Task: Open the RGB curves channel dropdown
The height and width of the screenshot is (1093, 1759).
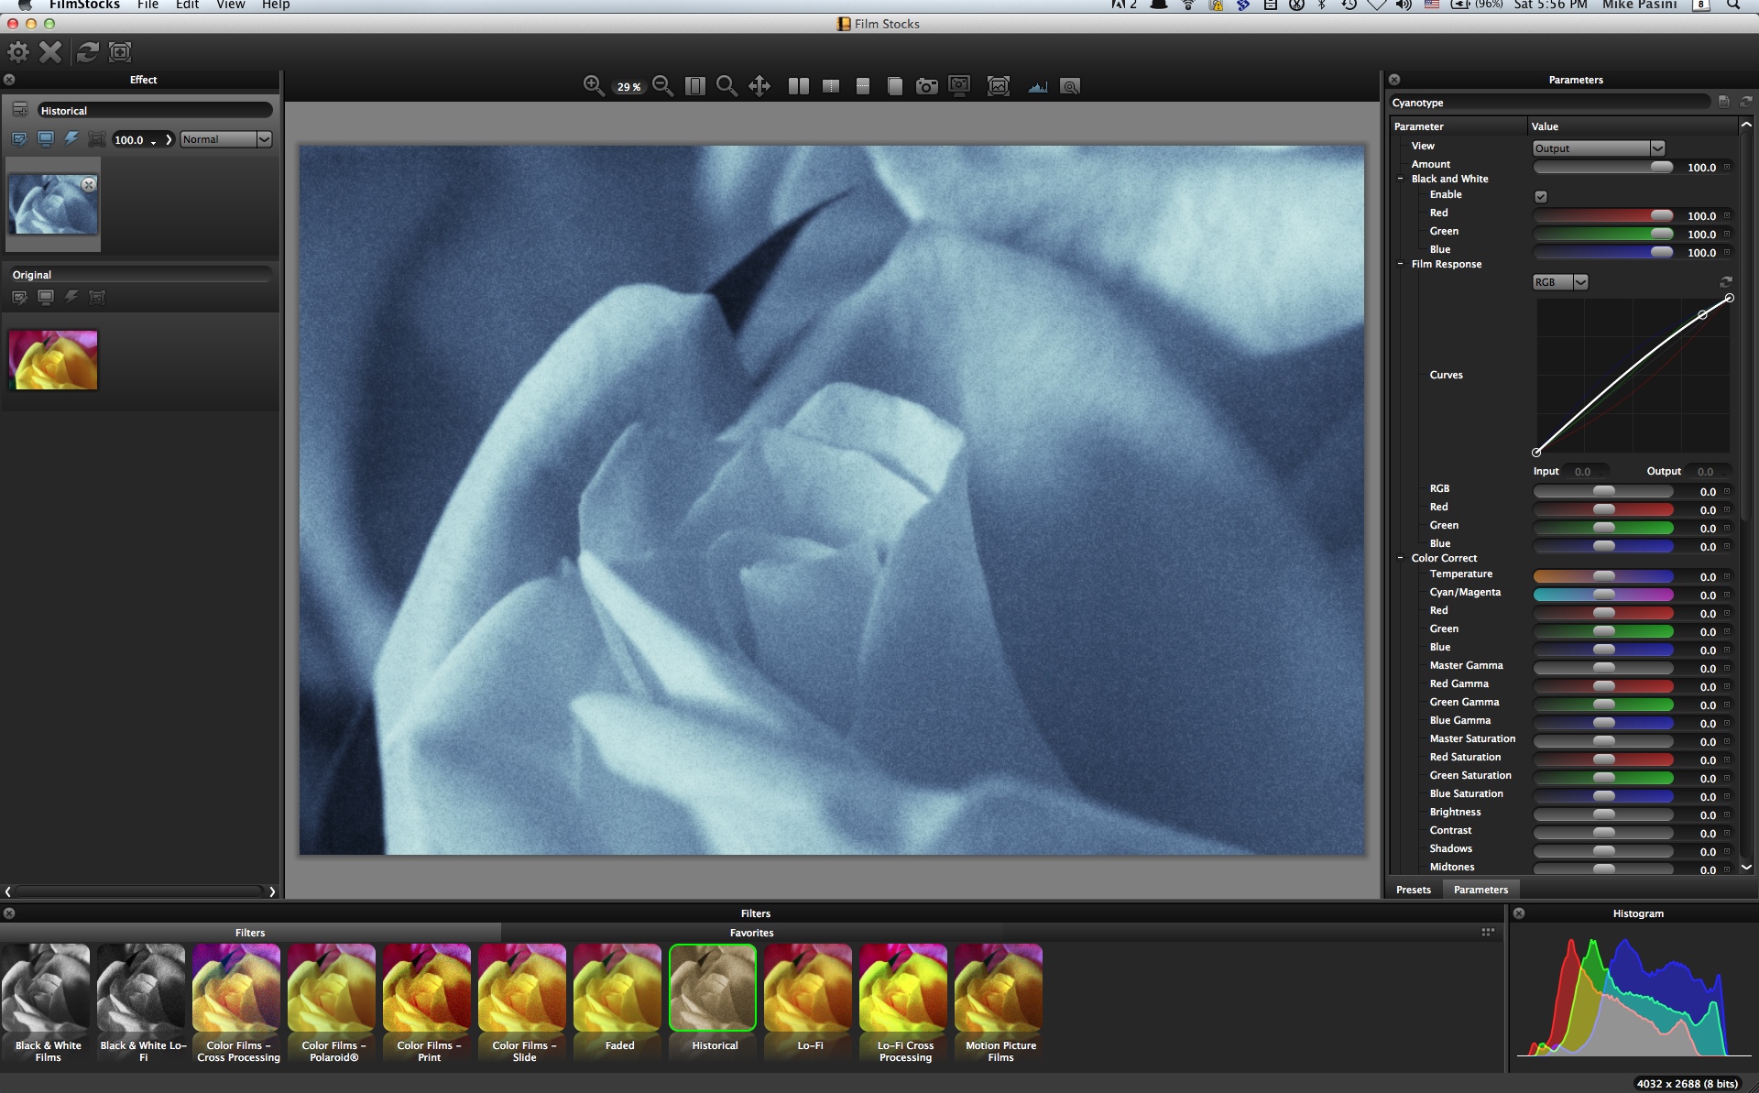Action: pyautogui.click(x=1559, y=282)
